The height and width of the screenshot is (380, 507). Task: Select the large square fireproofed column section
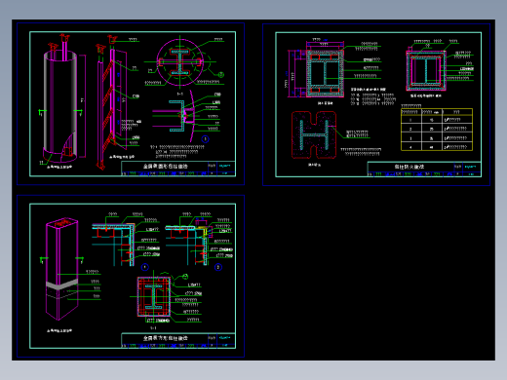click(x=325, y=73)
